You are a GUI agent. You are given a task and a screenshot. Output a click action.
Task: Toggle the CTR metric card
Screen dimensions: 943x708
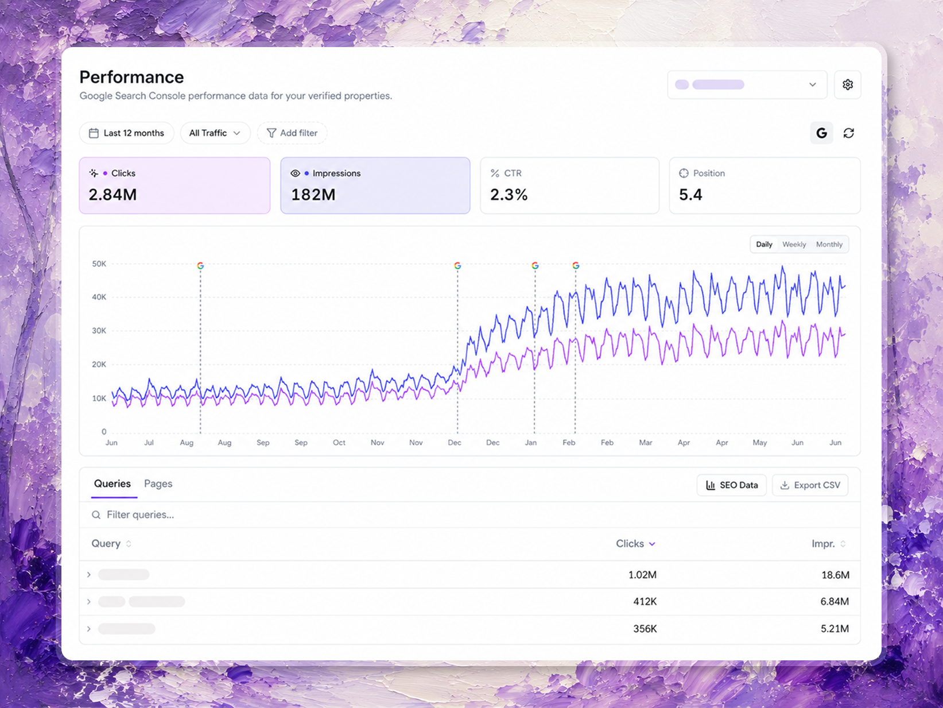click(569, 185)
